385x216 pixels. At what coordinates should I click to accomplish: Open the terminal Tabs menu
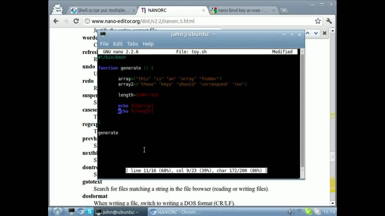coord(132,44)
